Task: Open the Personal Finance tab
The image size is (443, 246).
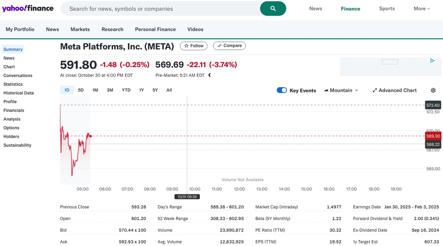Action: pyautogui.click(x=155, y=29)
